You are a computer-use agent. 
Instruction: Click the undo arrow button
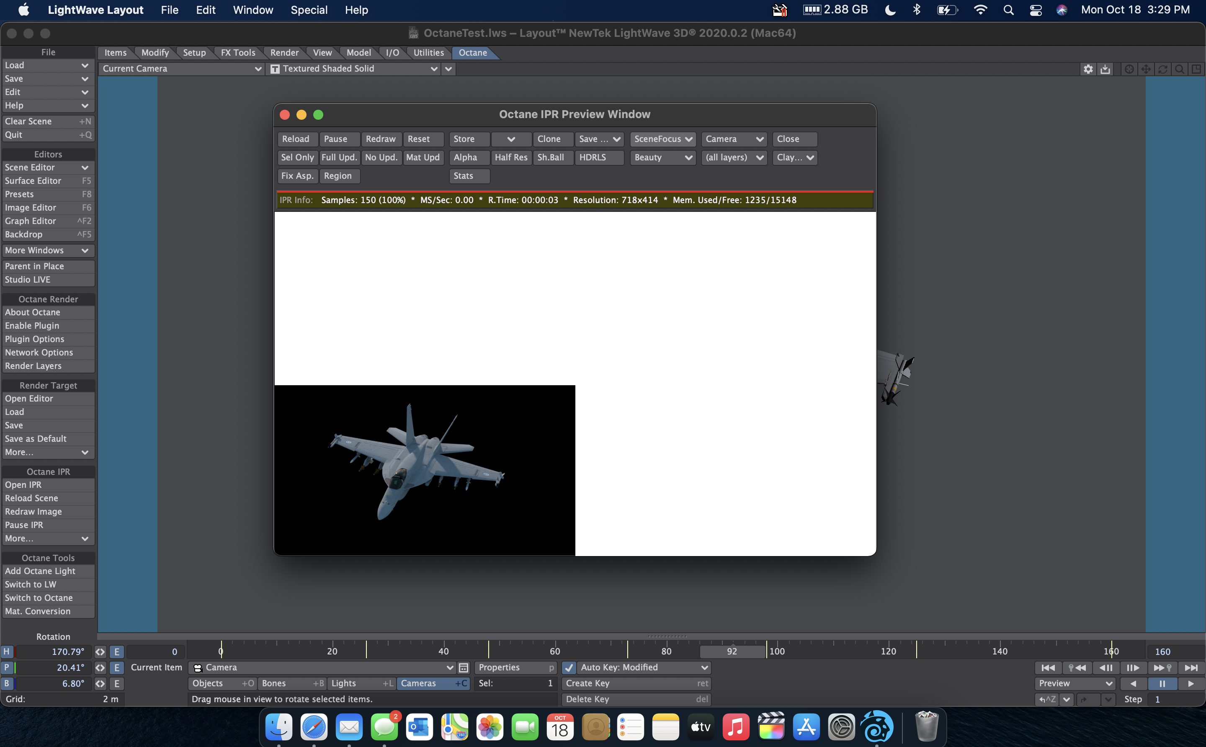click(x=1047, y=699)
